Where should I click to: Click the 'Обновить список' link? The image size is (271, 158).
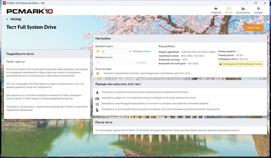[142, 51]
